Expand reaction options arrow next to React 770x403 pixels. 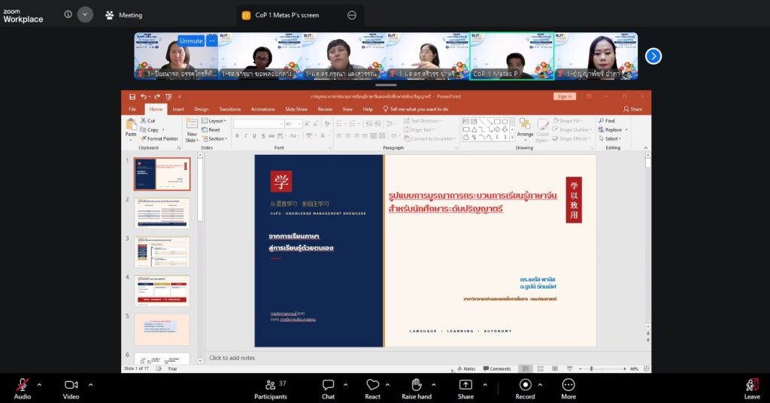click(x=387, y=385)
